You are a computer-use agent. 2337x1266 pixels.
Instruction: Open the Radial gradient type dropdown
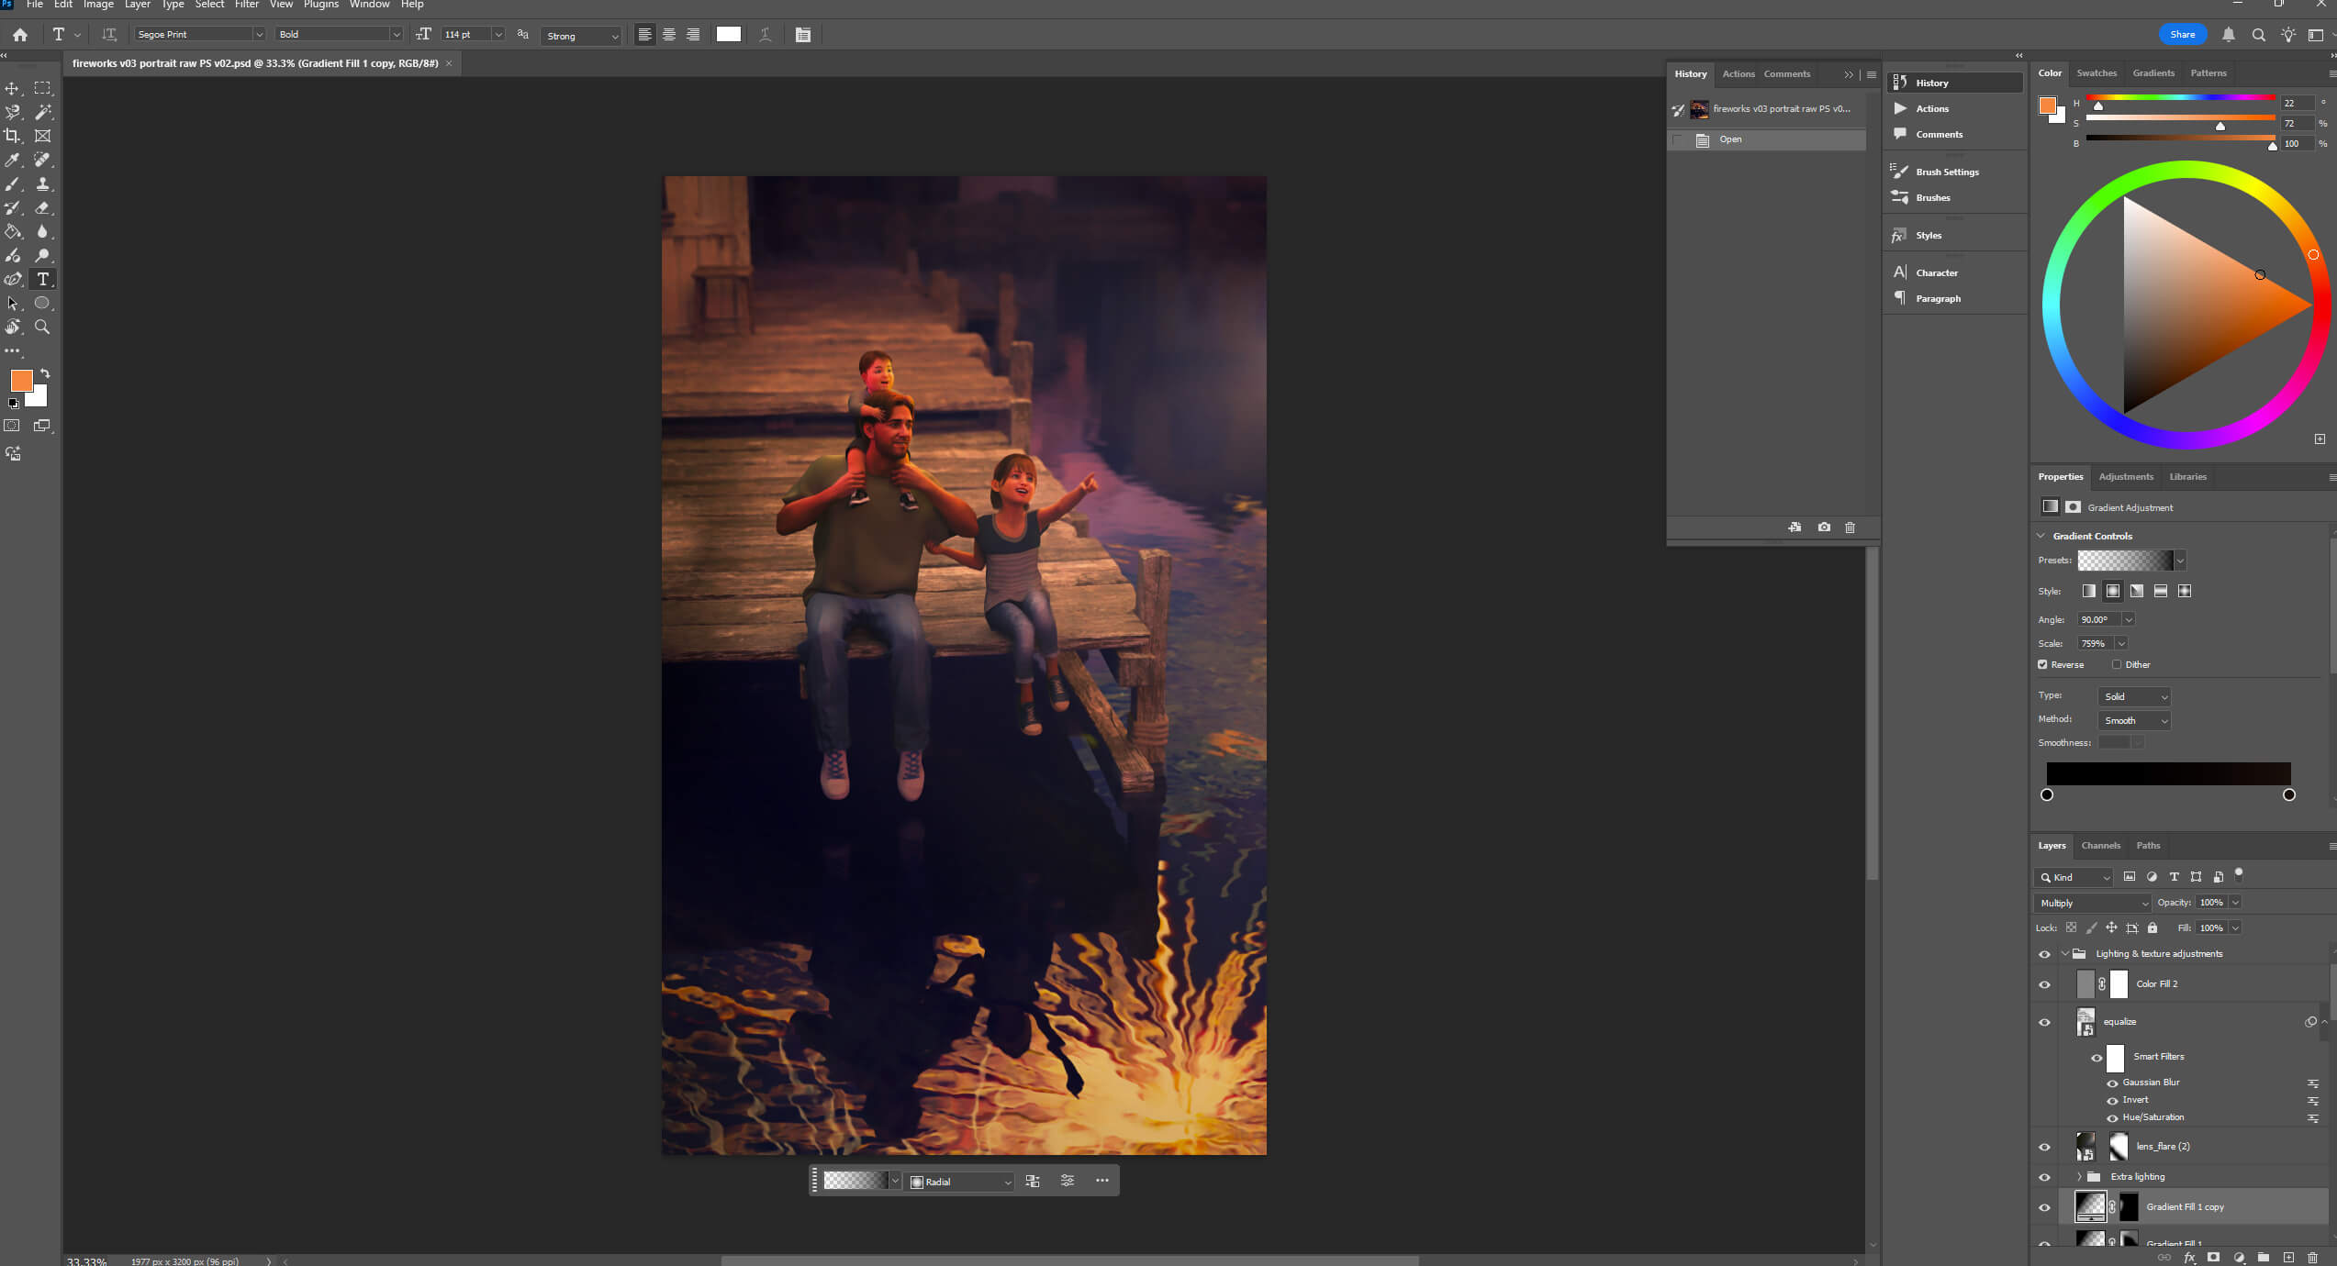click(x=960, y=1182)
